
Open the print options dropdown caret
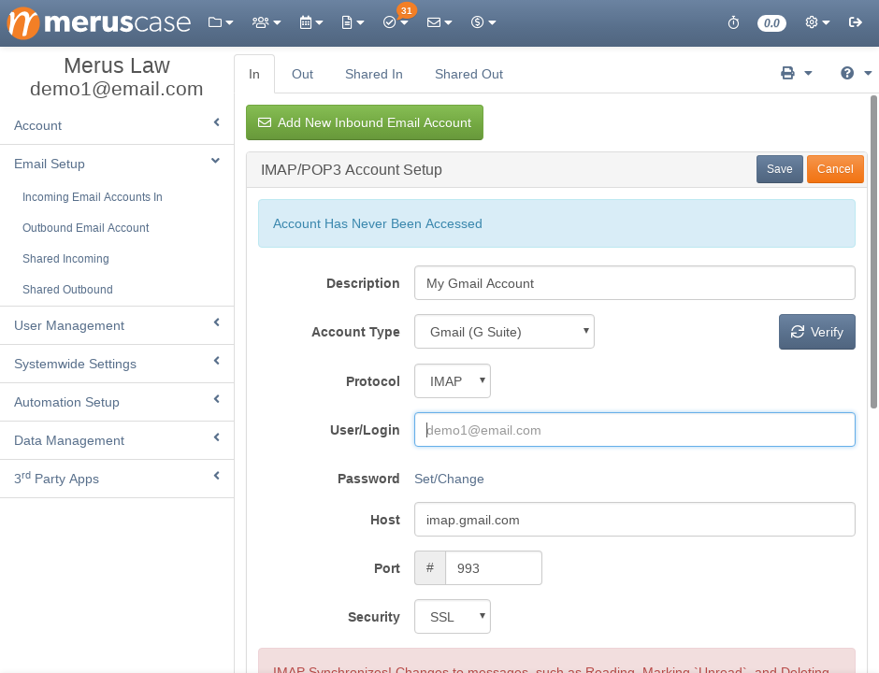808,73
